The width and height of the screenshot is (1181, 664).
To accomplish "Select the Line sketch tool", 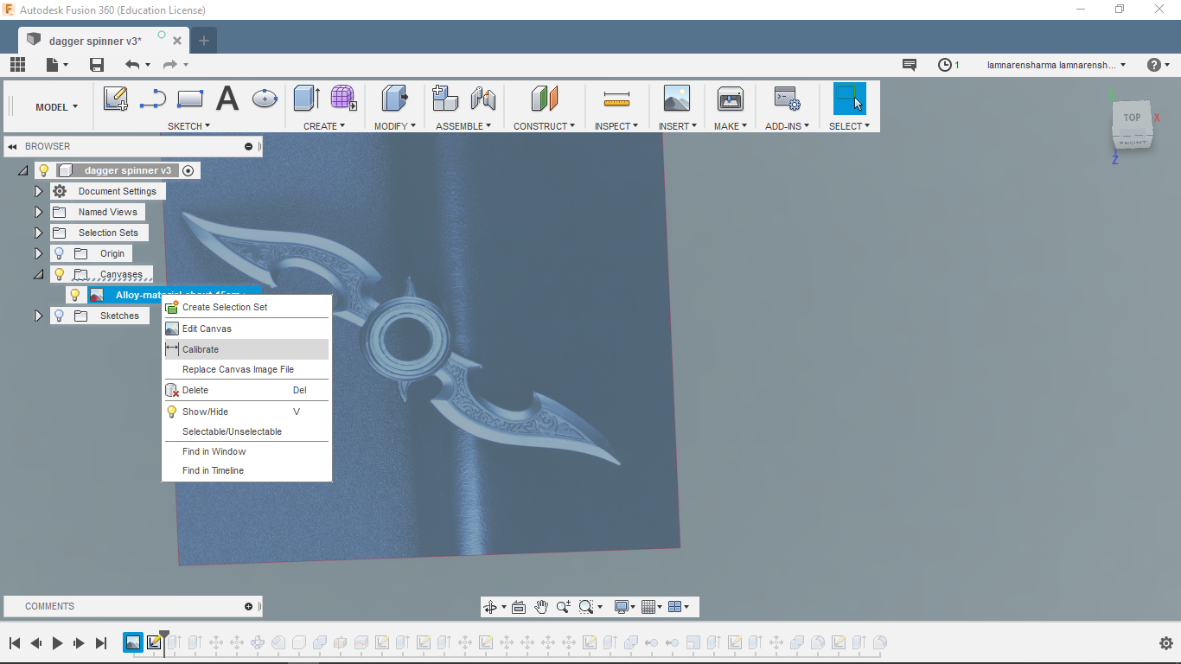I will tap(153, 99).
